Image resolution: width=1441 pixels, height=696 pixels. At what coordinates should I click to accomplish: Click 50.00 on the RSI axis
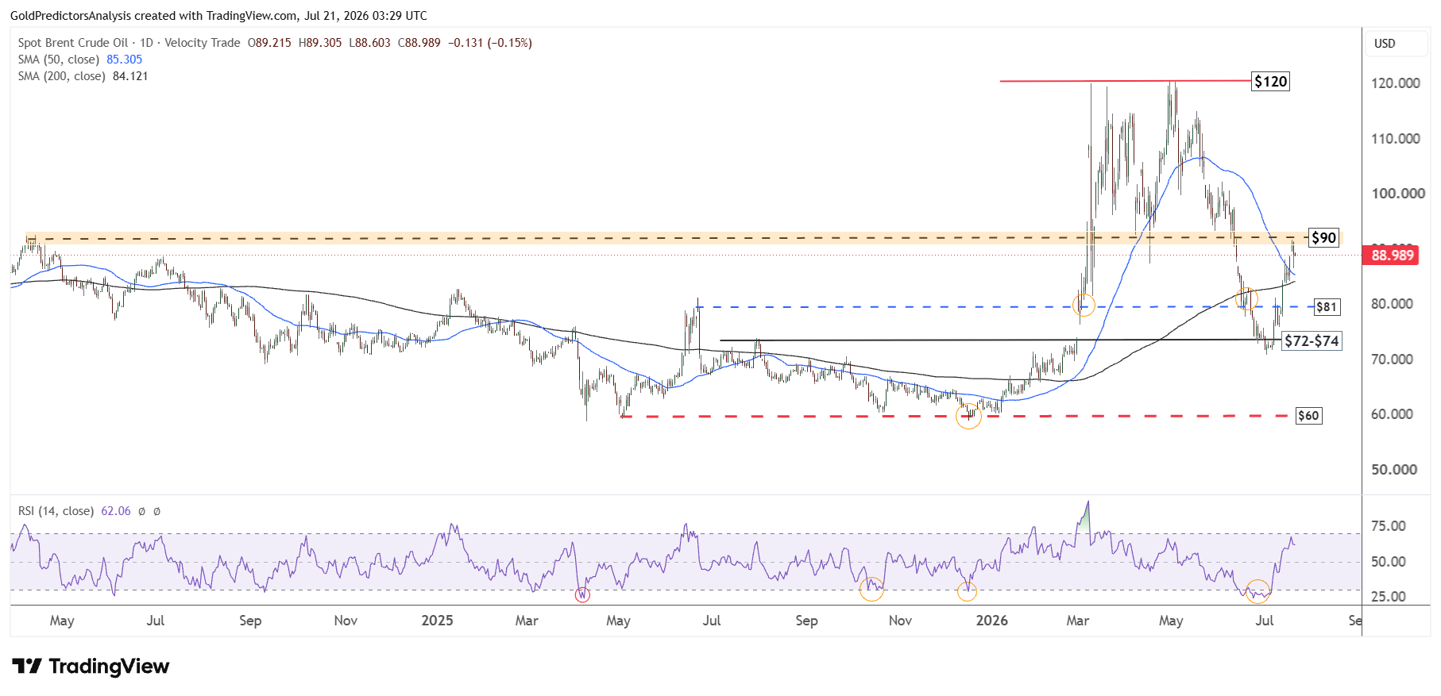pyautogui.click(x=1389, y=562)
